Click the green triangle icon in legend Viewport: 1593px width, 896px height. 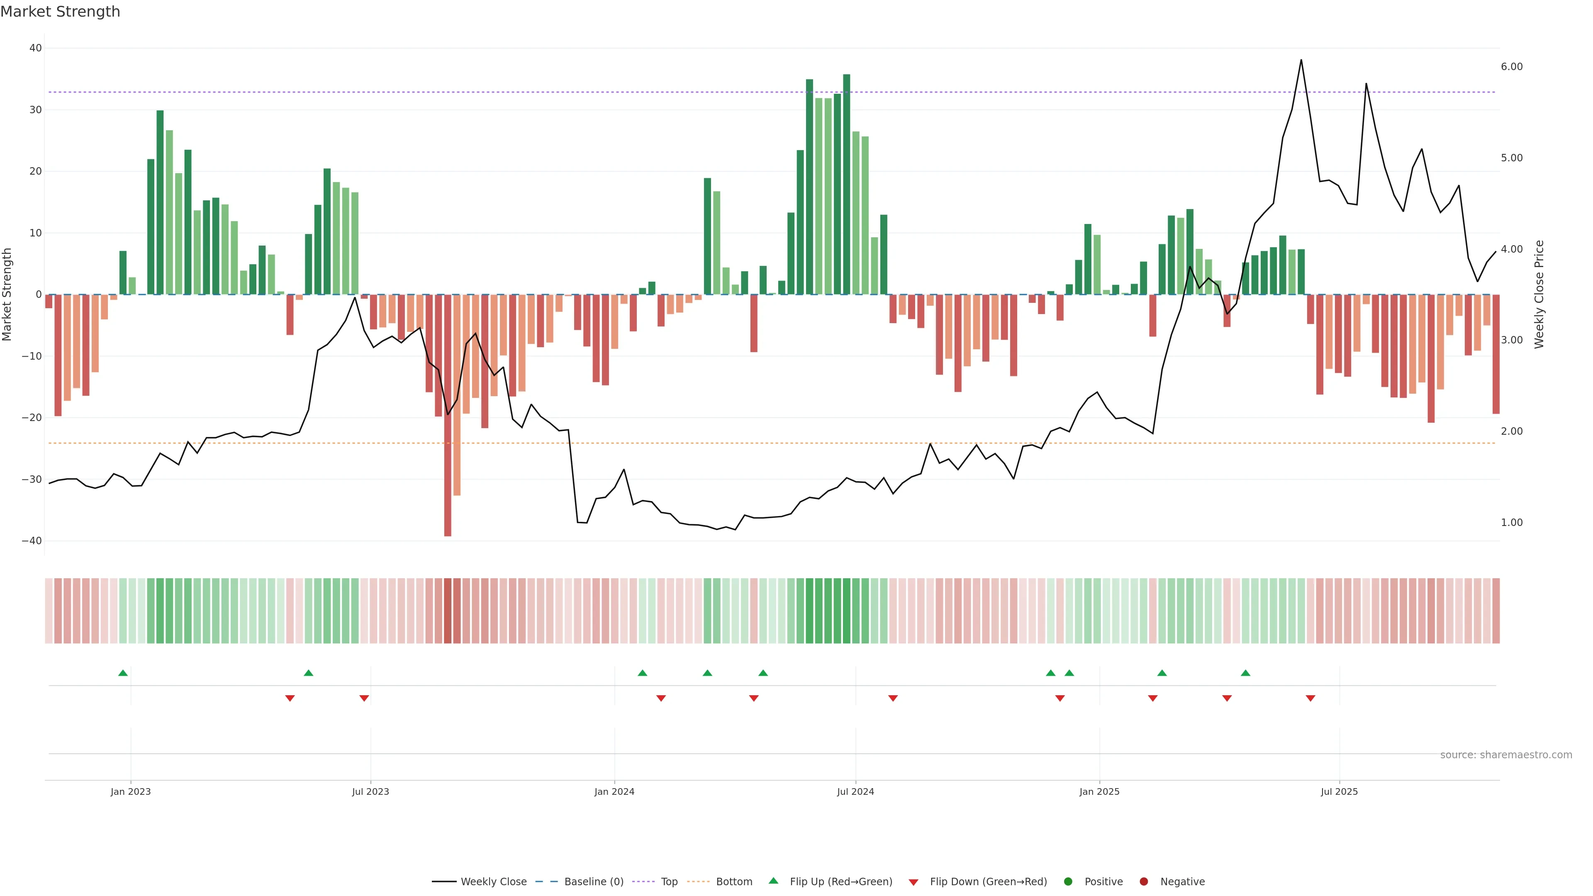pyautogui.click(x=773, y=881)
